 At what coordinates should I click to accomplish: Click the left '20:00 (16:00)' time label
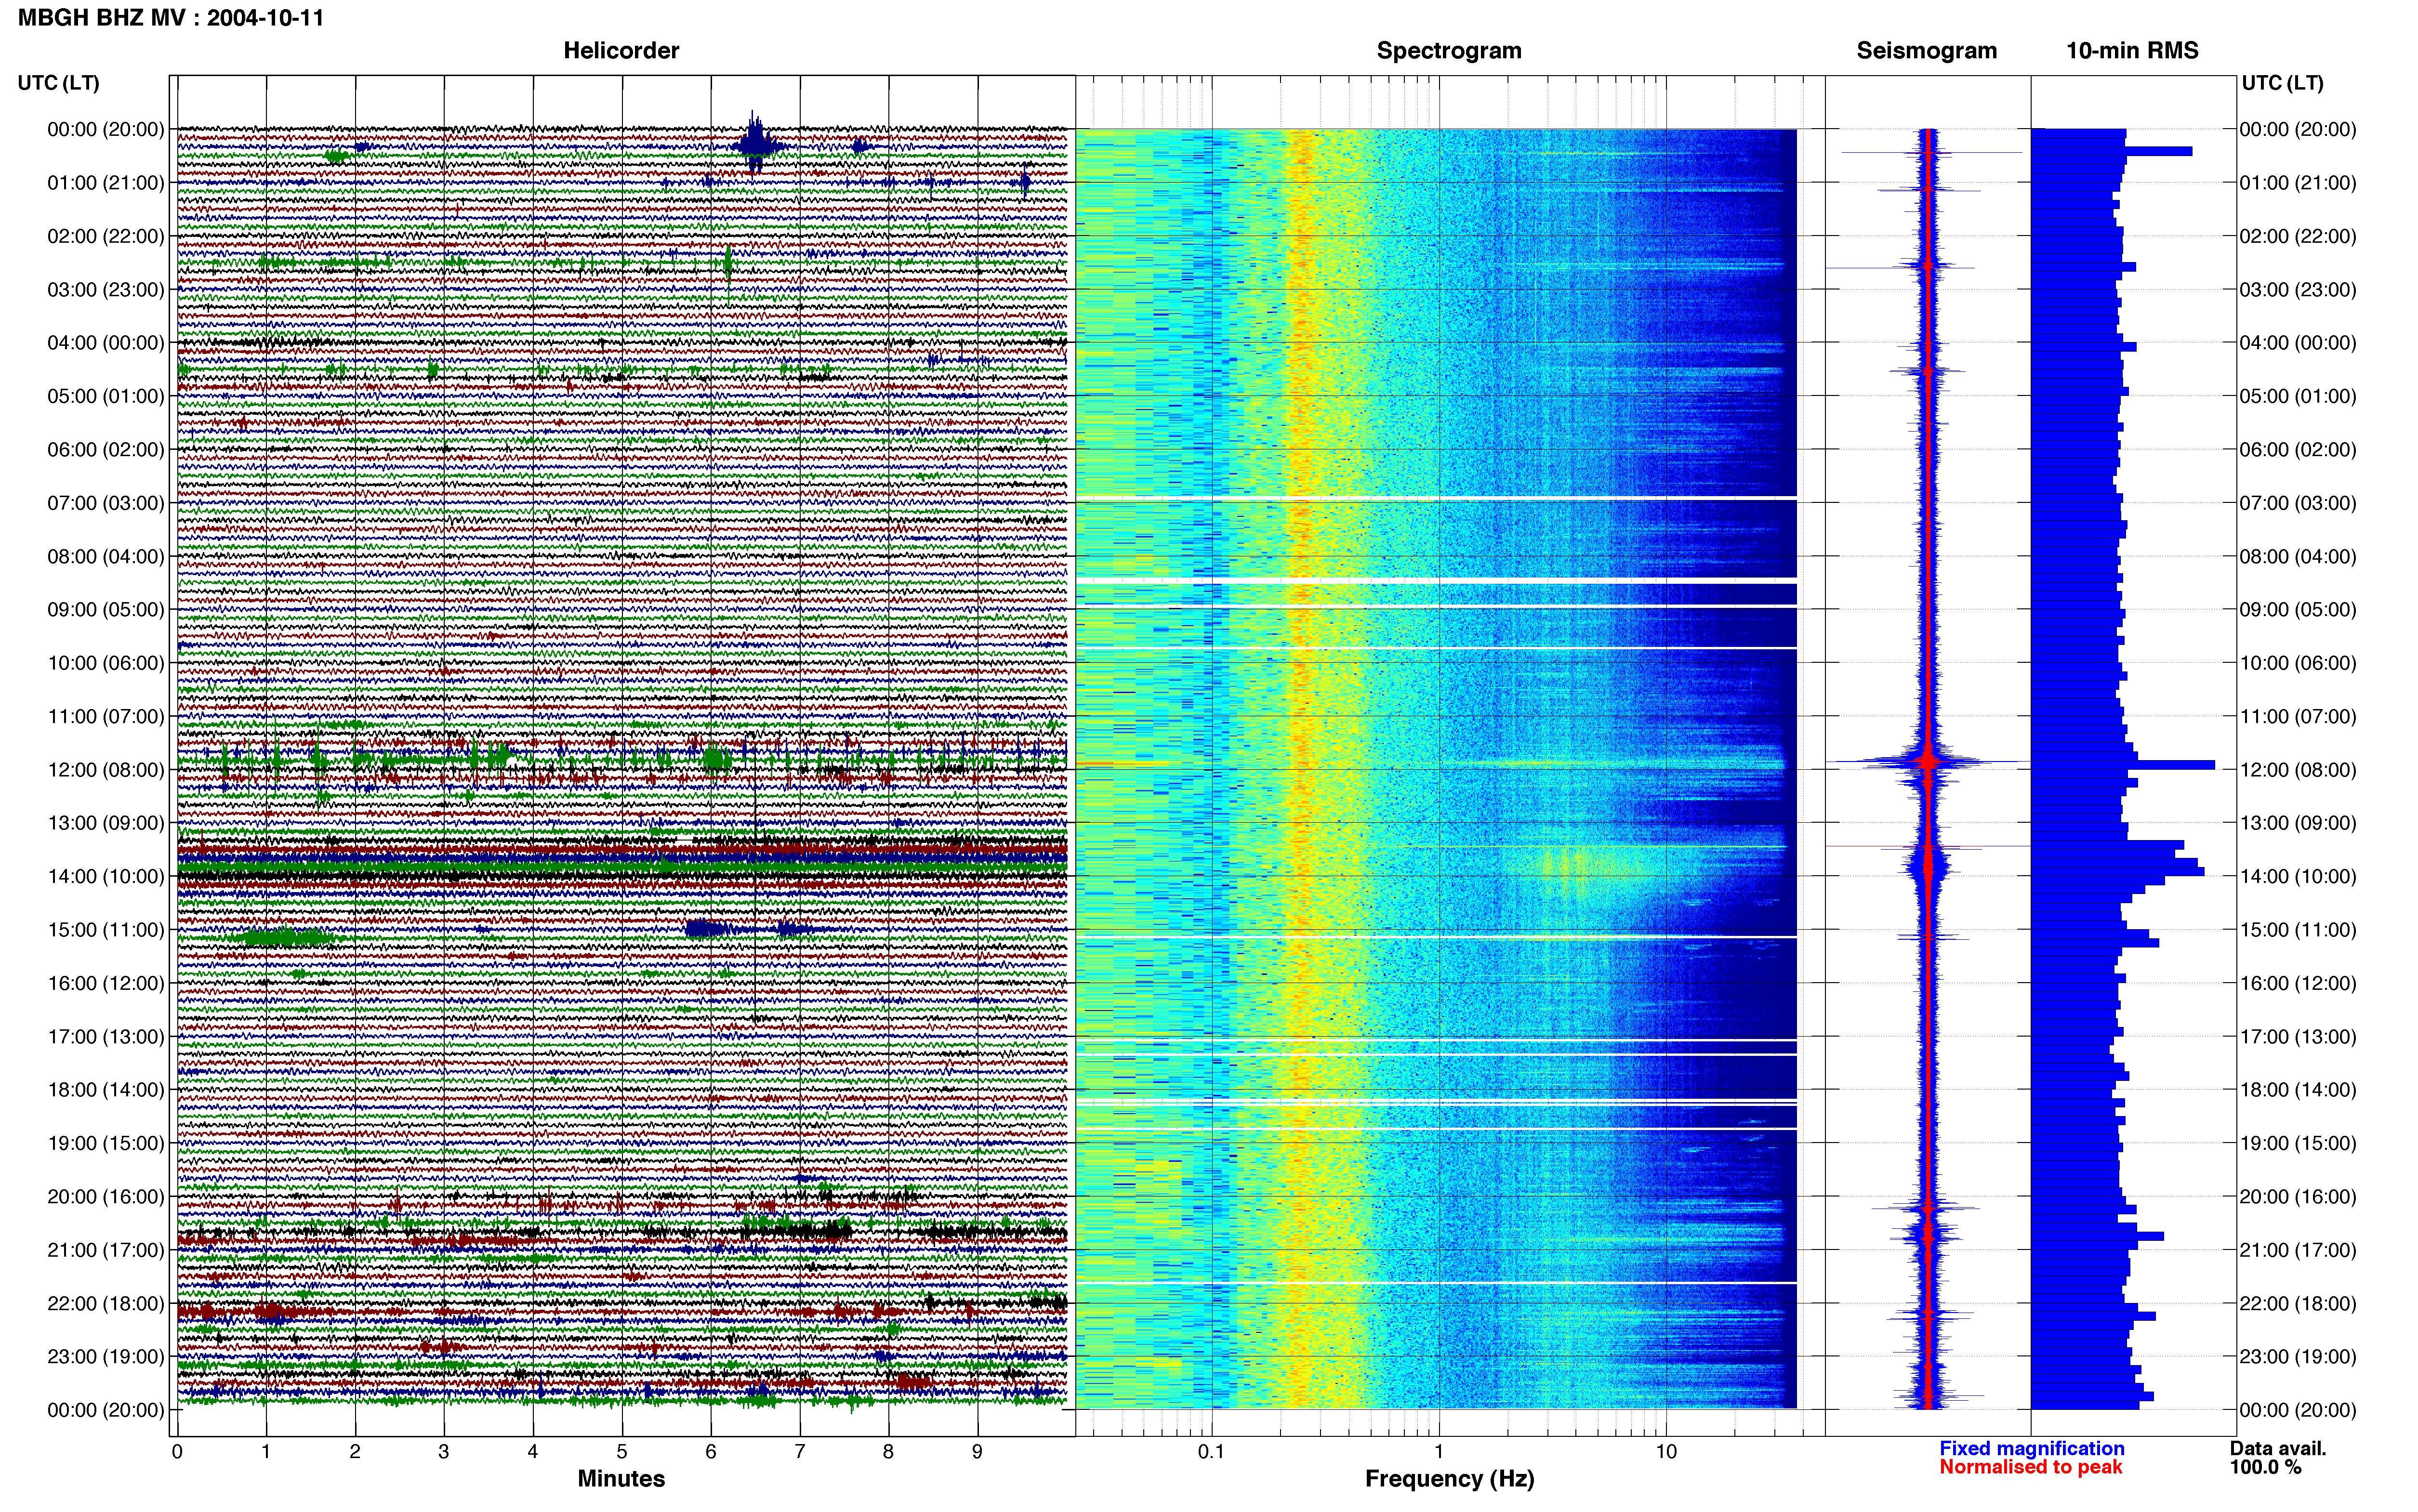click(106, 1196)
